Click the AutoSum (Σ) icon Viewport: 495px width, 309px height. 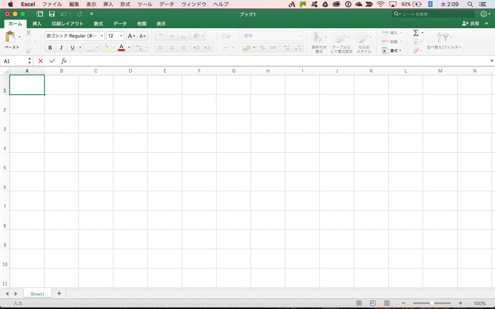coord(416,32)
